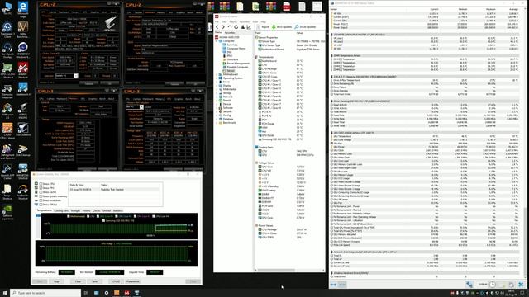Toggle Samsung SSD checkbox in graph legend
This screenshot has height=297, width=529.
pos(103,220)
